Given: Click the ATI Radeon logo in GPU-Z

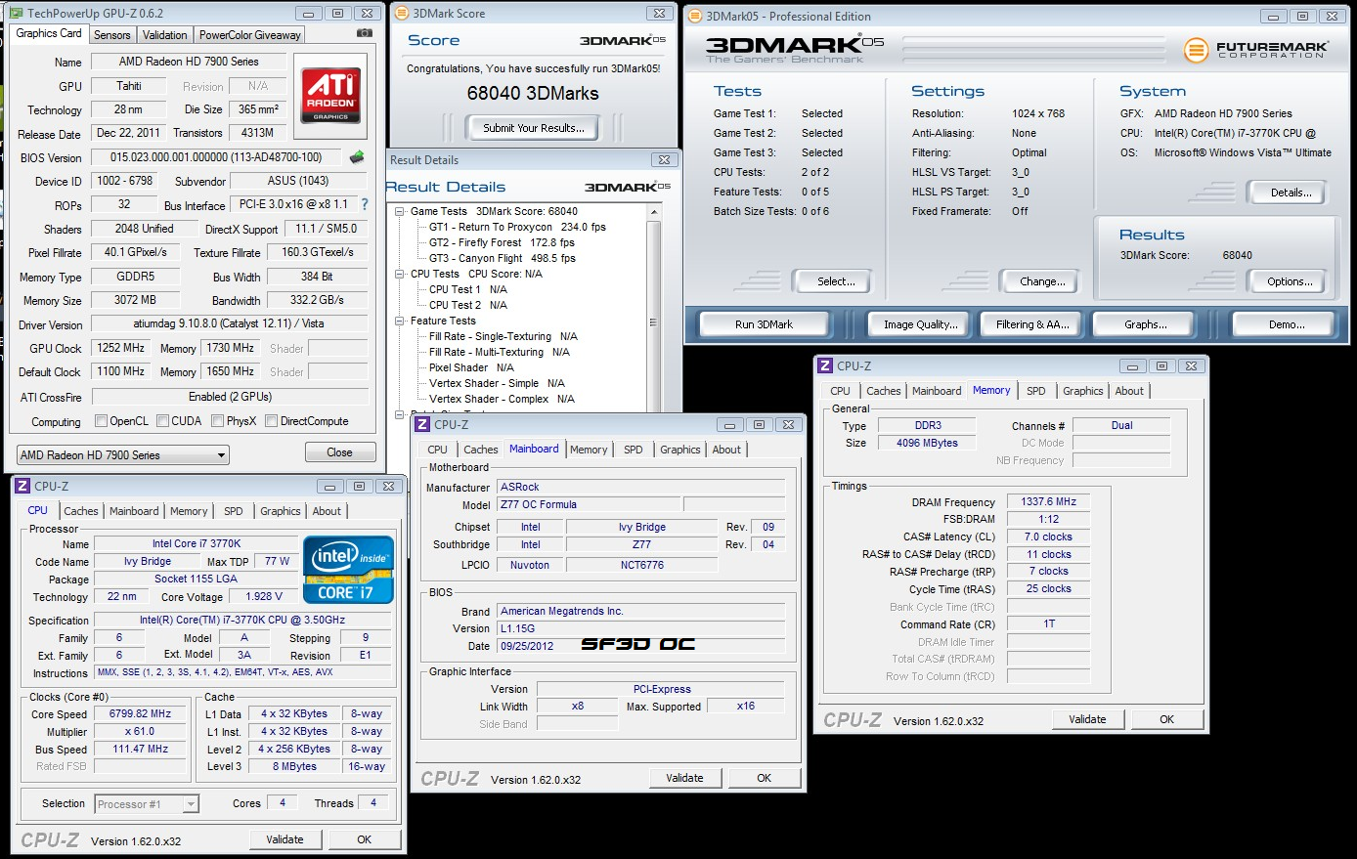Looking at the screenshot, I should (330, 95).
